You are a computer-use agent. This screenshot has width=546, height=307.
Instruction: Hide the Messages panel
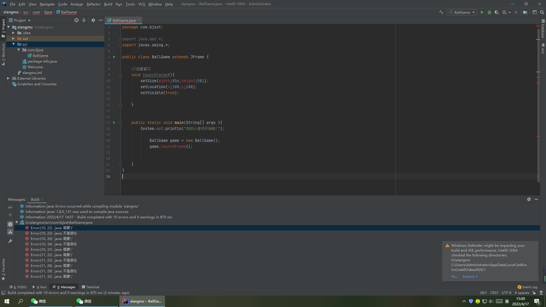(x=536, y=199)
